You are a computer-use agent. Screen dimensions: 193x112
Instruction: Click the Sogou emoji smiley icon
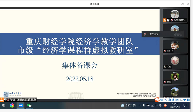coord(169,100)
